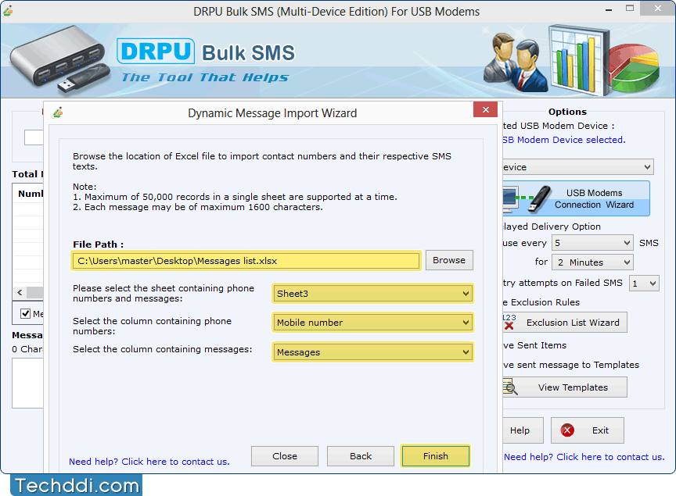Screen dimensions: 676x496
Task: Click the Dynamic Message Import Wizard title icon
Action: click(x=58, y=112)
